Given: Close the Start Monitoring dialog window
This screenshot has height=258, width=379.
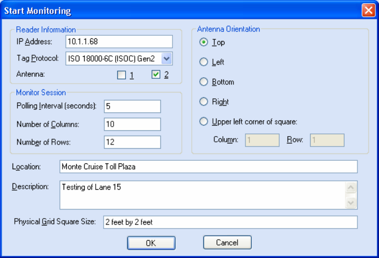Looking at the screenshot, I should click(368, 11).
